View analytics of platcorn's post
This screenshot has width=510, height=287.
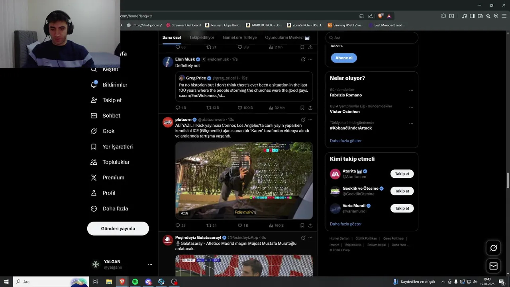[x=277, y=225]
